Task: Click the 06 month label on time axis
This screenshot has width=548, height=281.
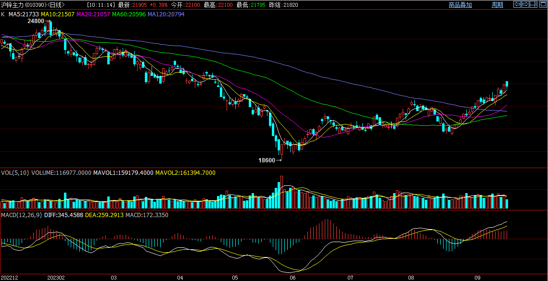Action: tap(293, 278)
